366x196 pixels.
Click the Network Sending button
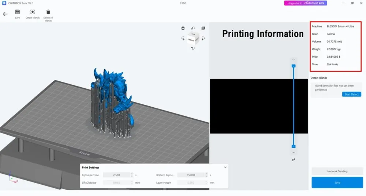click(x=337, y=171)
